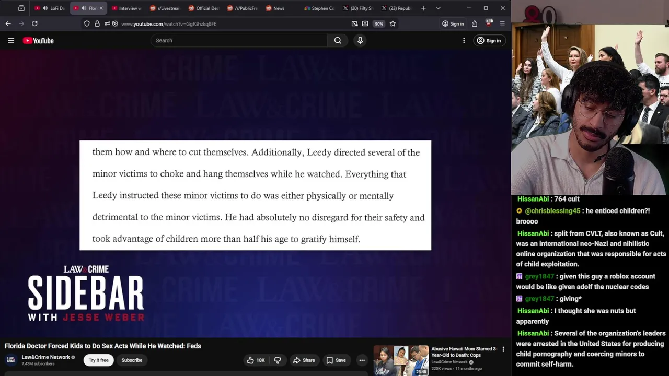Open the (20) Fifty Sh X tab

click(358, 8)
